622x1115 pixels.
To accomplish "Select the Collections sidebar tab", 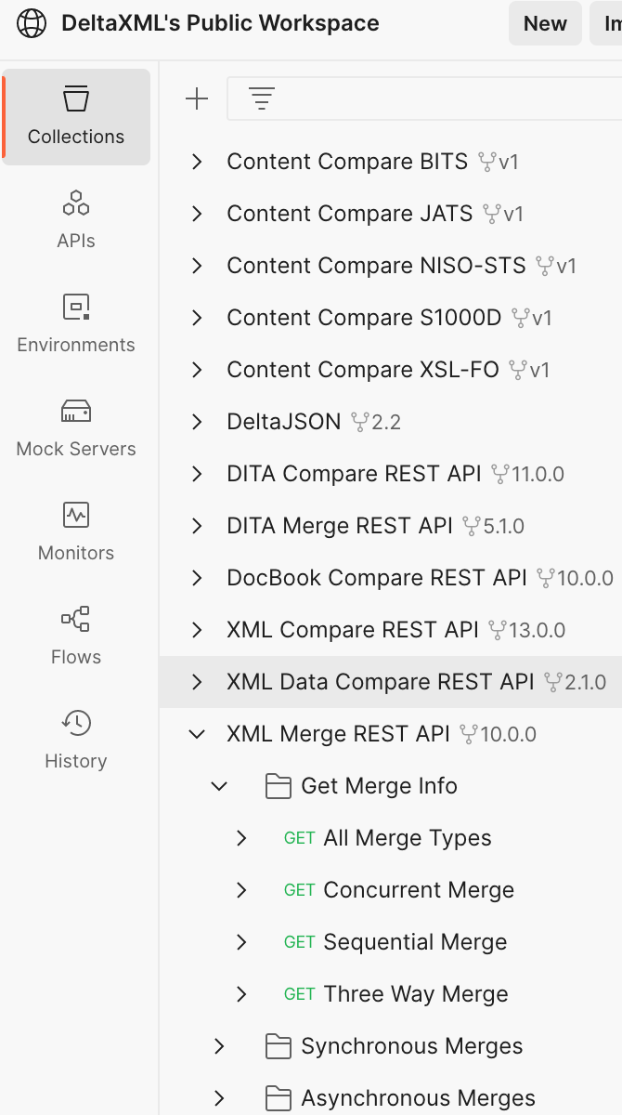I will (76, 117).
